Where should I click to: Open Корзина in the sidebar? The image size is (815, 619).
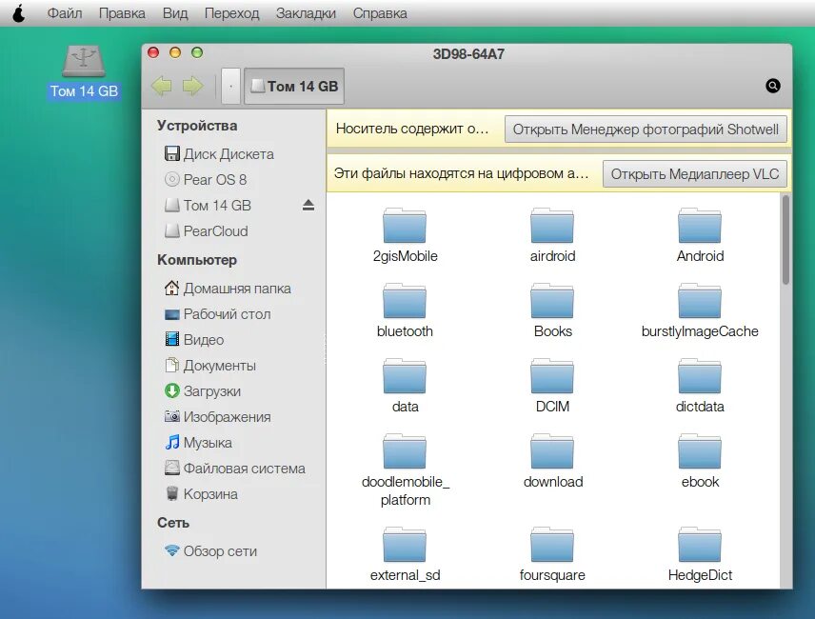pos(201,493)
